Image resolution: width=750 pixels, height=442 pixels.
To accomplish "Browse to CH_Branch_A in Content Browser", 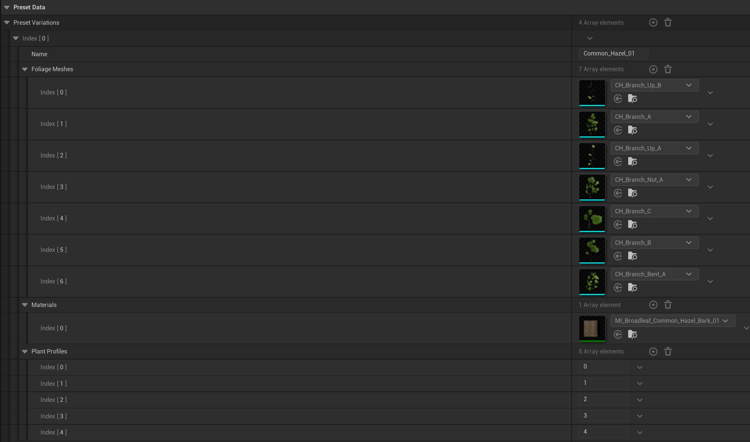I will pos(632,130).
